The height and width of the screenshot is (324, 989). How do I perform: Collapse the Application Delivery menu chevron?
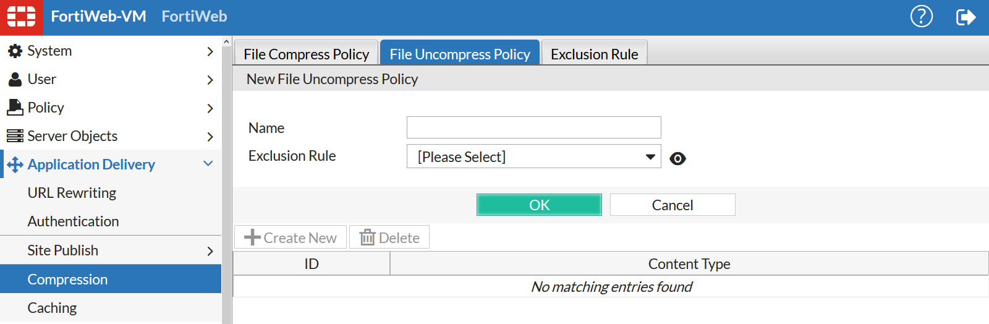coord(208,164)
